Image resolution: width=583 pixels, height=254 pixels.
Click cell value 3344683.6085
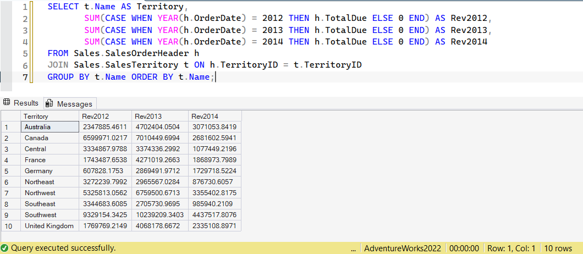pyautogui.click(x=105, y=204)
